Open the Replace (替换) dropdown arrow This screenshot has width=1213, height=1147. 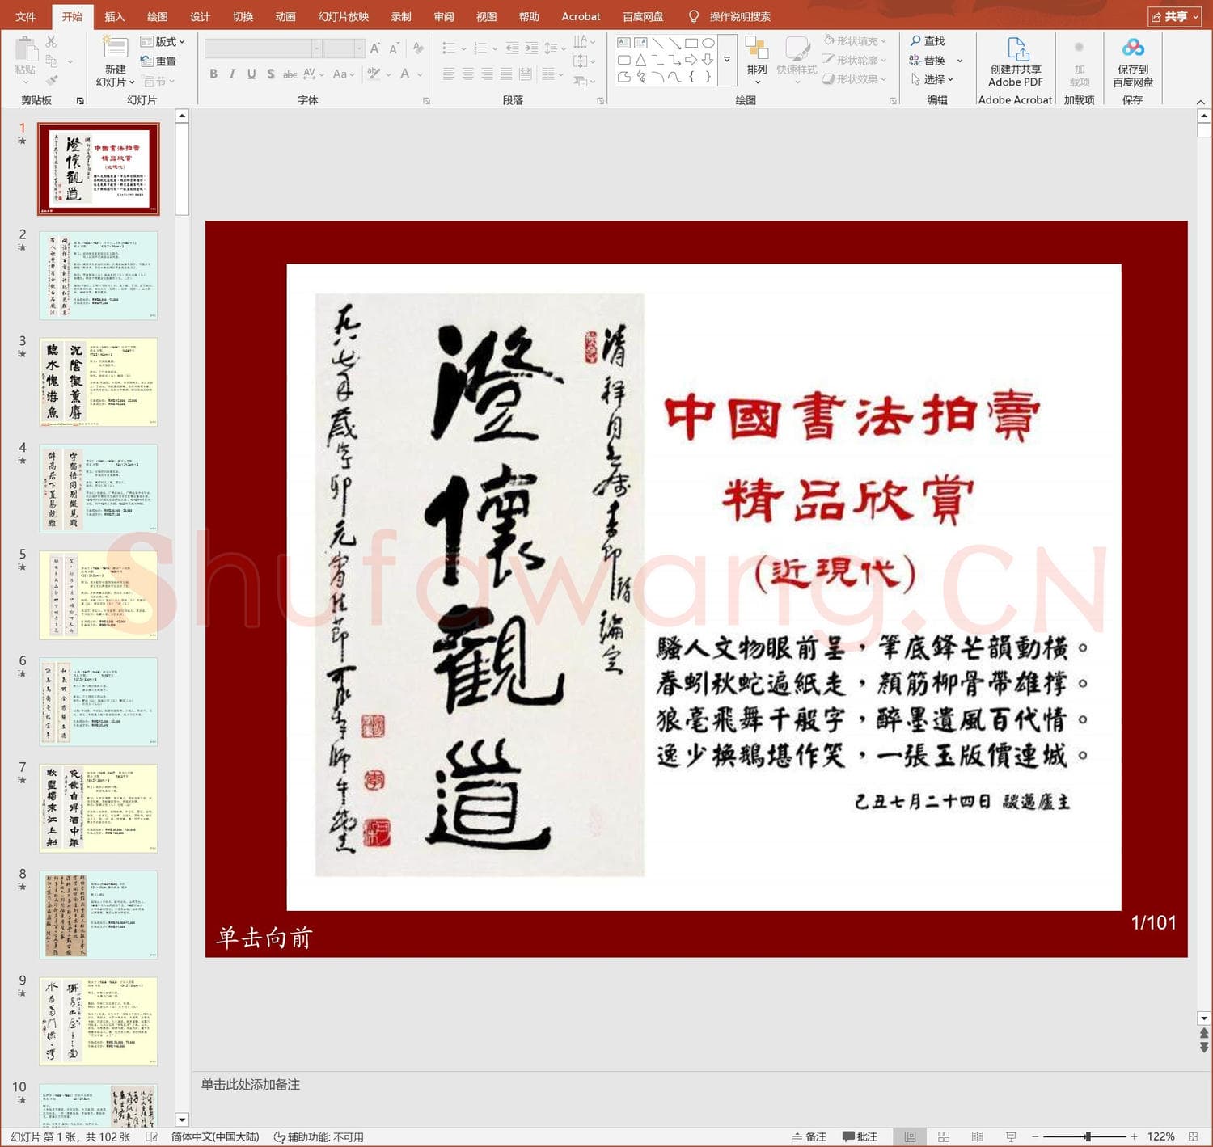tap(960, 61)
